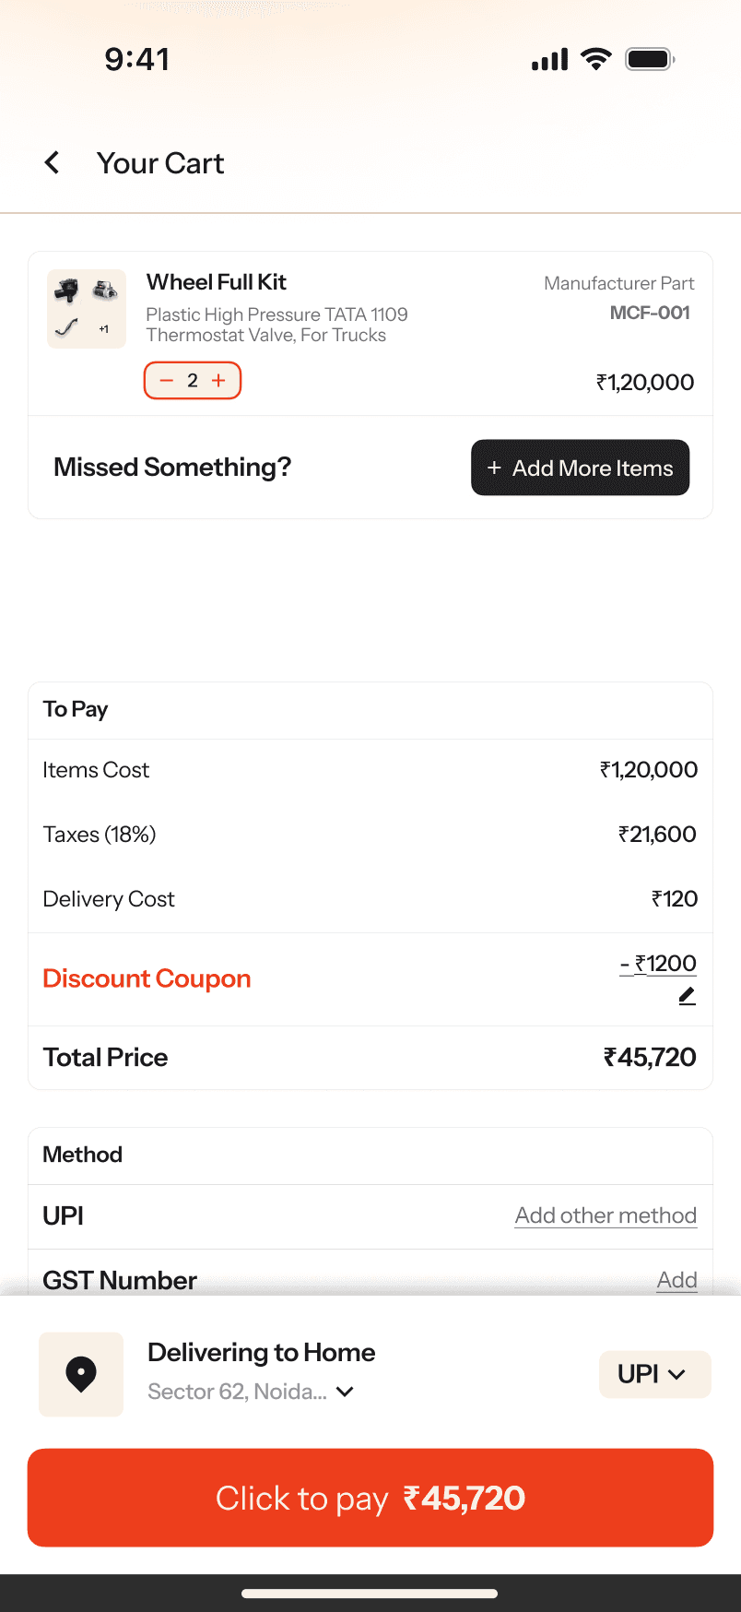
Task: Edit the discount coupon pencil icon
Action: (x=687, y=996)
